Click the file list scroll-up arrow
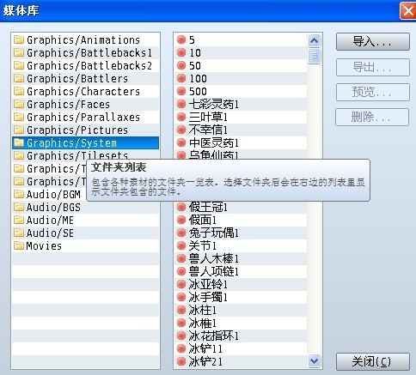This screenshot has width=416, height=375. coord(314,40)
